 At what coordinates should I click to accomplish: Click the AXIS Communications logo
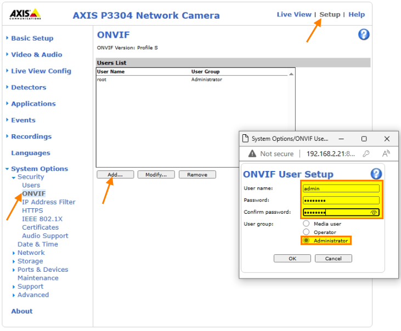point(25,14)
